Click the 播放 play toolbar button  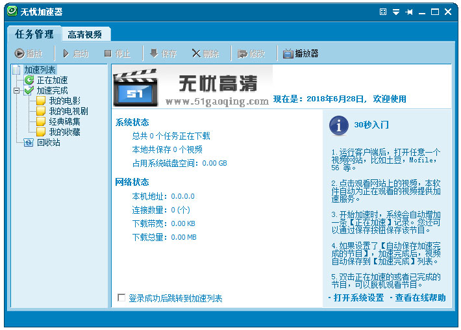point(29,53)
